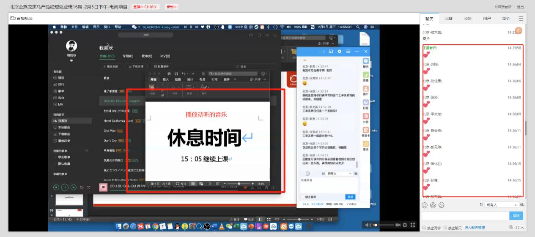This screenshot has height=237, width=535.
Task: Click the 发送 button in the shared chat window
Action: click(x=350, y=197)
